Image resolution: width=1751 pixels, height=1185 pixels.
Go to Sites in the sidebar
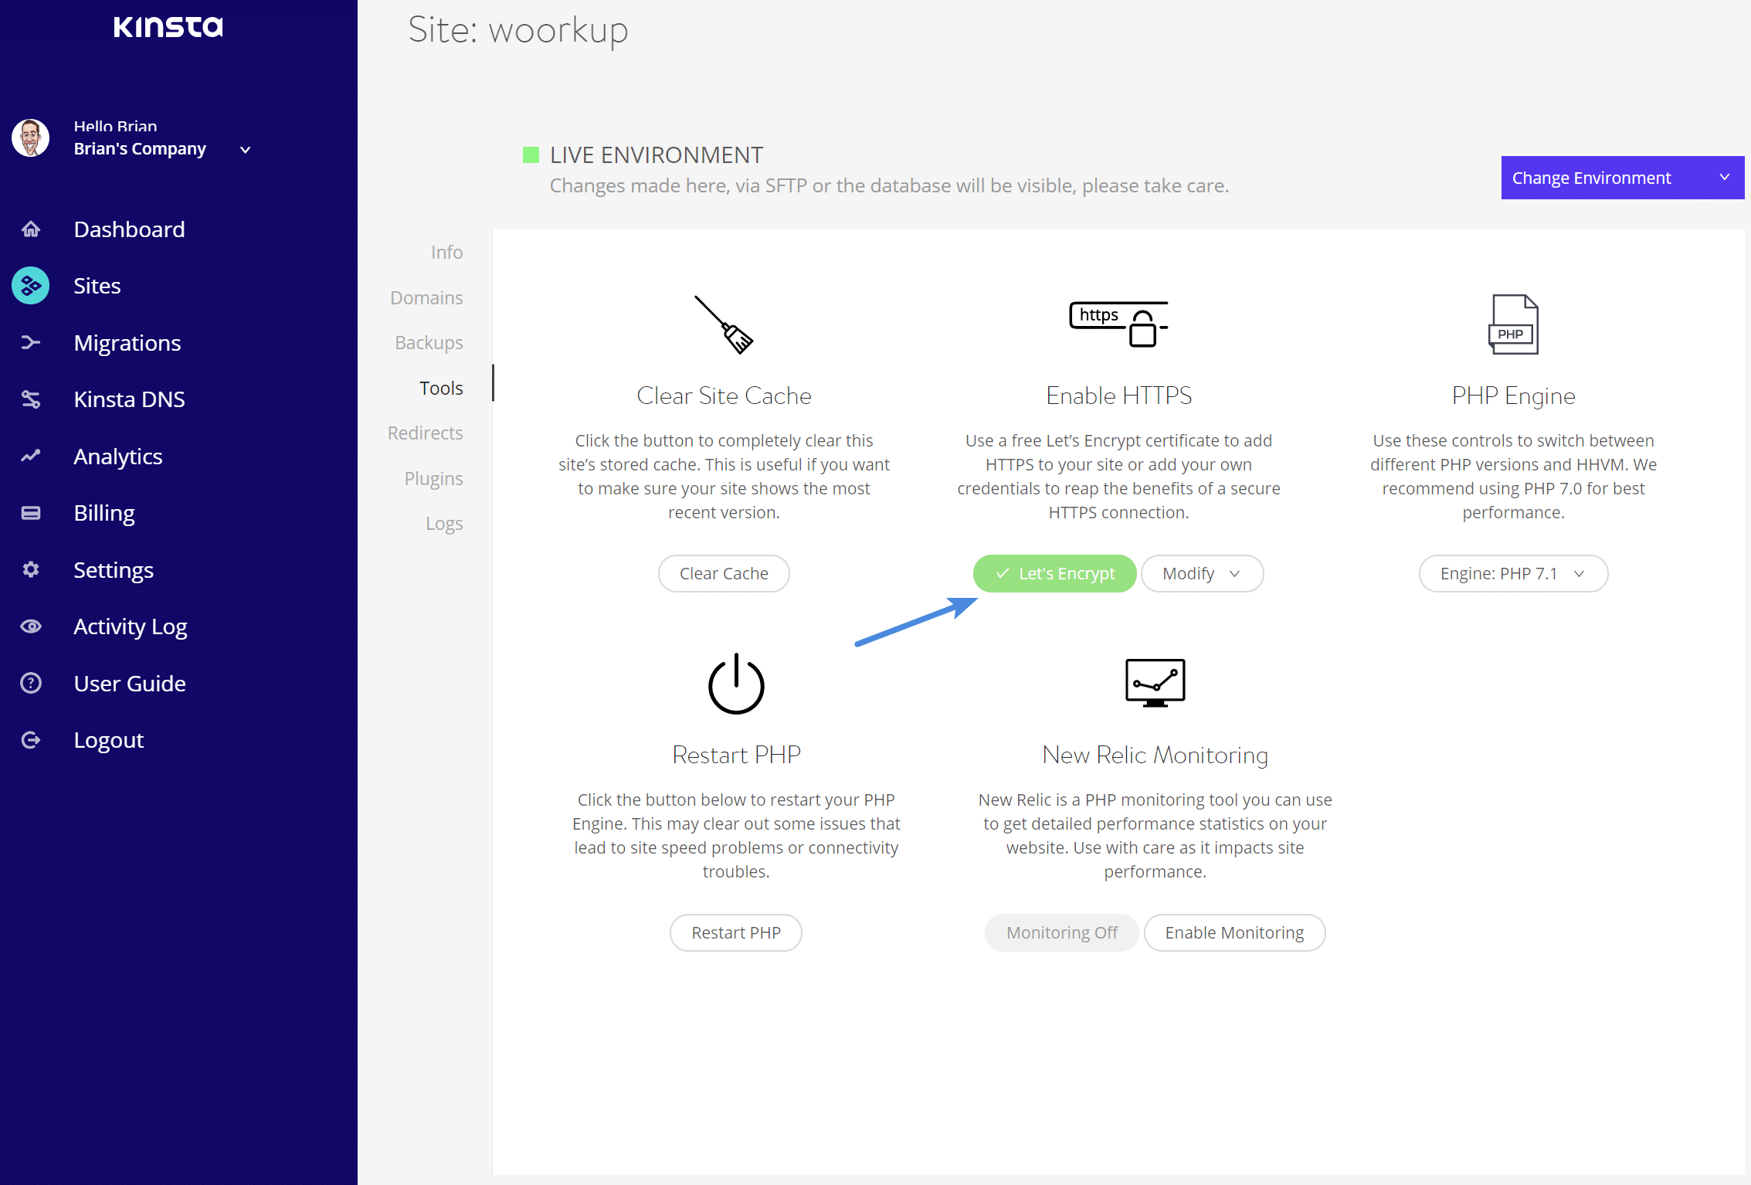pos(97,286)
